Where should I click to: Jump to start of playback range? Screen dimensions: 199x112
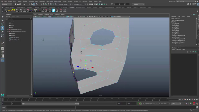click(180, 100)
